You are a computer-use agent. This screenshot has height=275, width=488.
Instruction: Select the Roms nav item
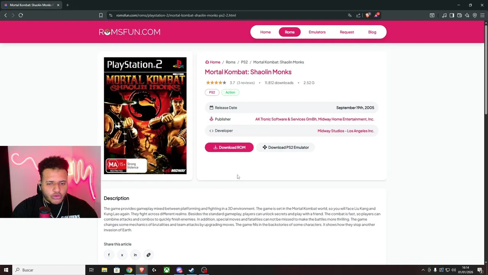coord(290,32)
